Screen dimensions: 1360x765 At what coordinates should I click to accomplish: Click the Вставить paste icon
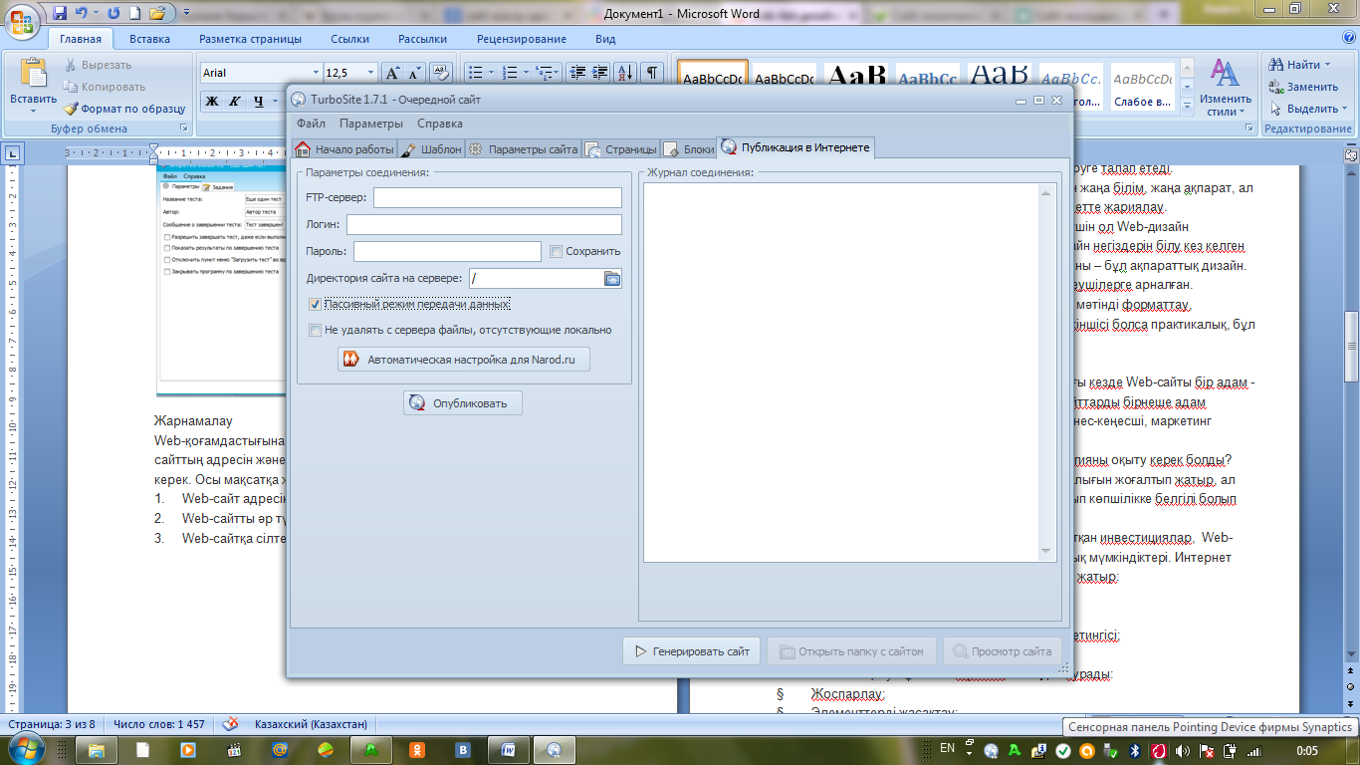click(x=33, y=74)
